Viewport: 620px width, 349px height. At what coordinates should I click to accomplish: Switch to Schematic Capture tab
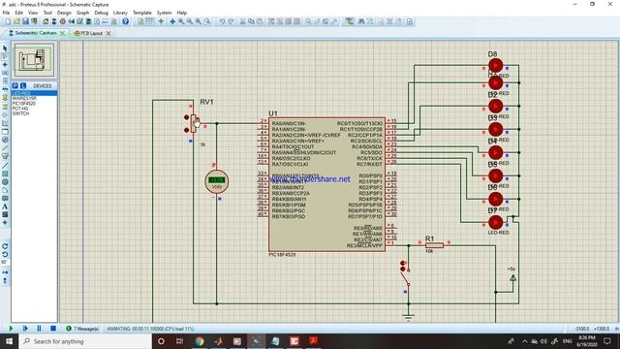[35, 33]
